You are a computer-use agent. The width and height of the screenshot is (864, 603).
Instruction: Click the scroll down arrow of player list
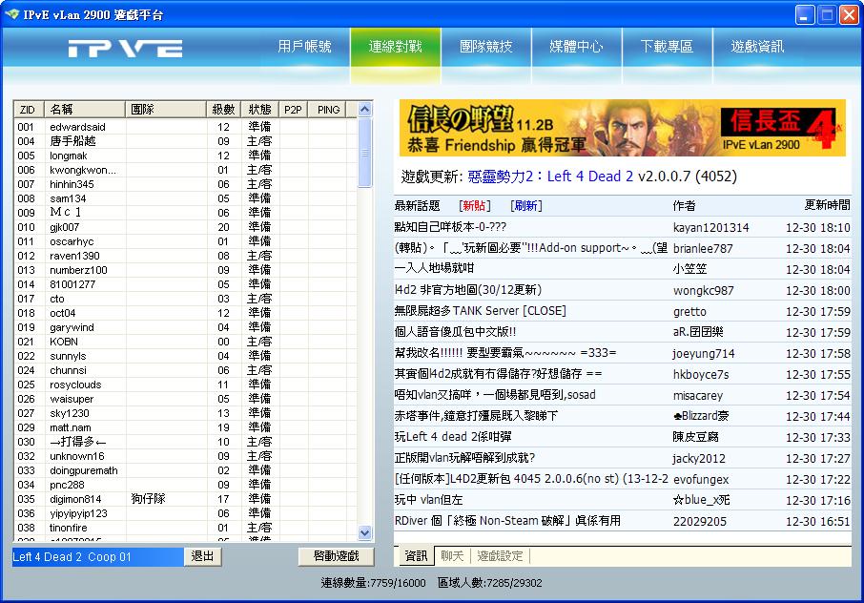pyautogui.click(x=364, y=532)
